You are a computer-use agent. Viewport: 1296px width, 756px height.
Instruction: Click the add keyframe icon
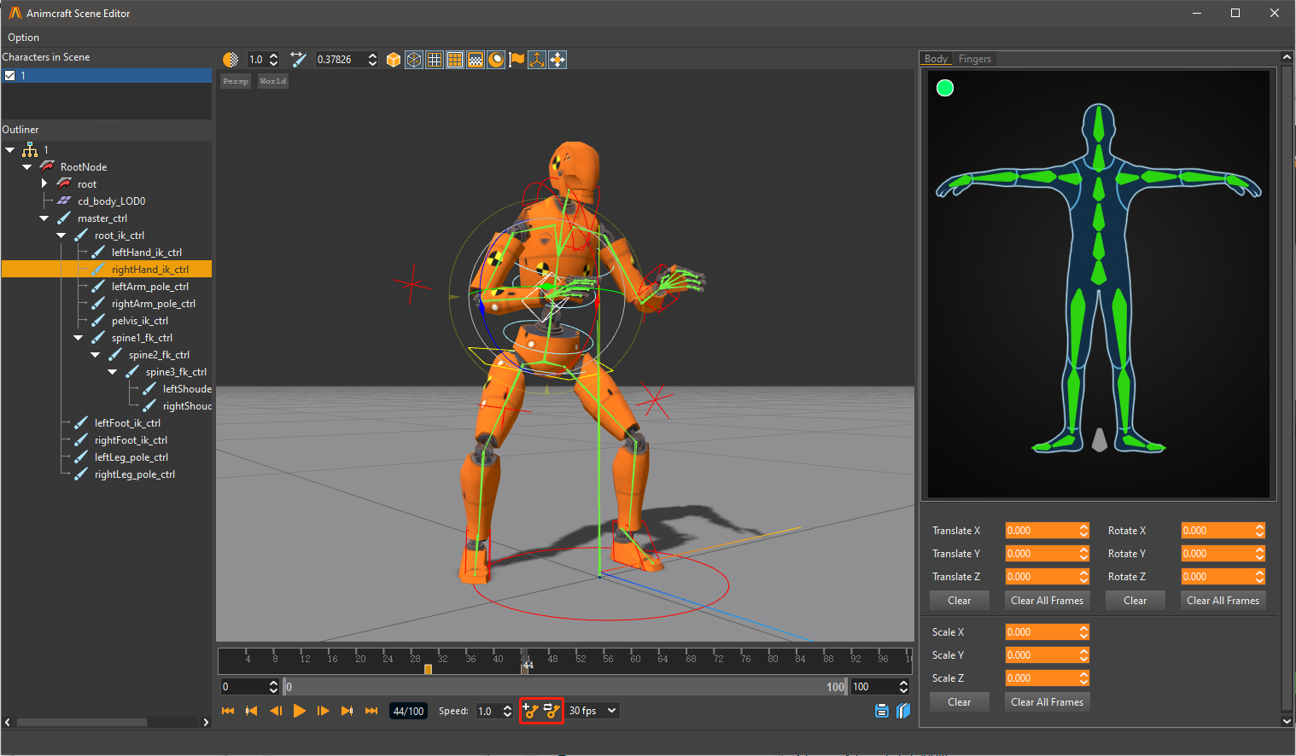tap(531, 711)
